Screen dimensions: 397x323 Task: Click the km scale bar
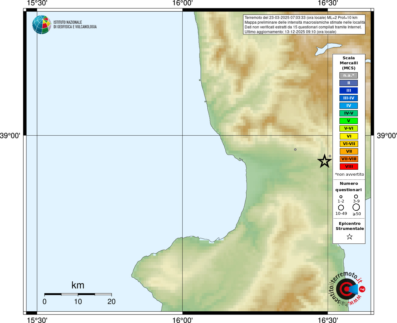click(78, 294)
